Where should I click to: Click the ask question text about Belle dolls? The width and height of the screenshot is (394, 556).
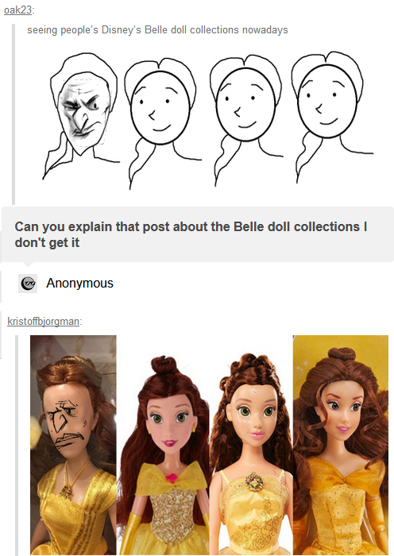(x=191, y=234)
